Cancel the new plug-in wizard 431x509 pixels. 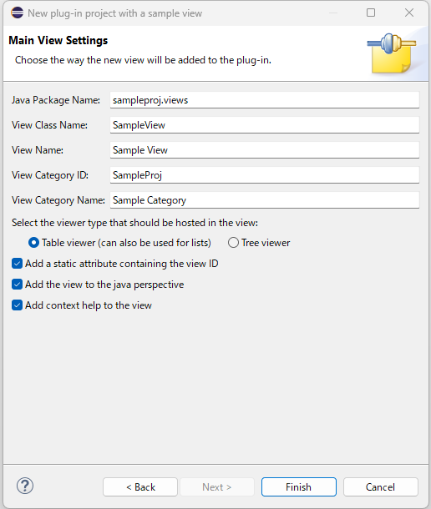coord(381,487)
